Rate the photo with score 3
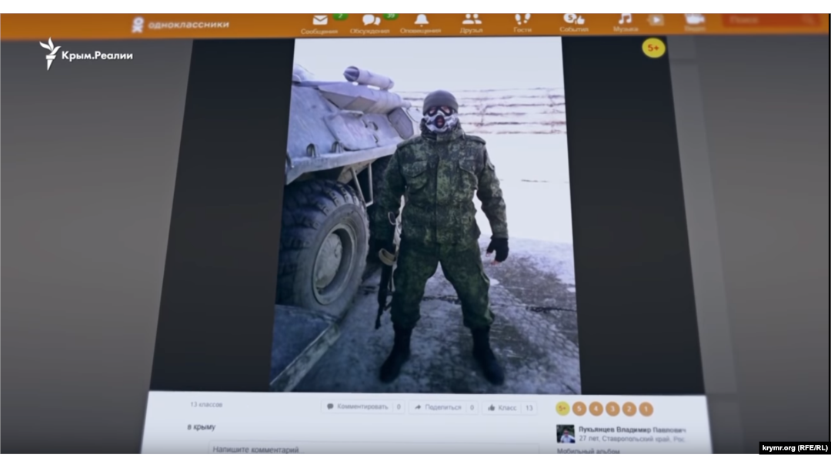This screenshot has width=831, height=468. pyautogui.click(x=612, y=409)
